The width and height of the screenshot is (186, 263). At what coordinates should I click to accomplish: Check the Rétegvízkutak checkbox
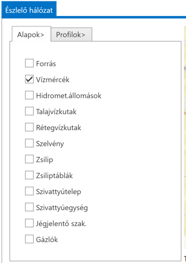(29, 127)
